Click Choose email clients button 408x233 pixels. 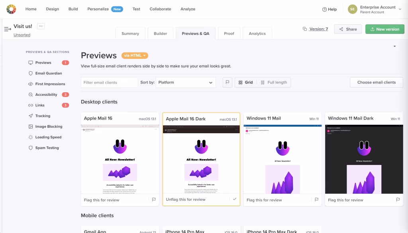click(376, 82)
